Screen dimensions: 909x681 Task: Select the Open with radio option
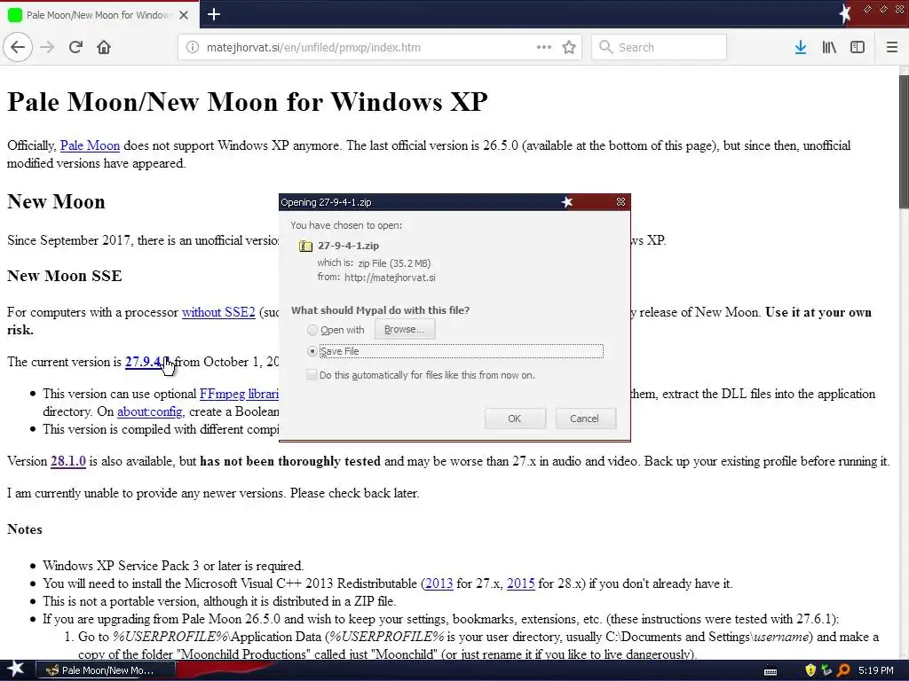[312, 330]
